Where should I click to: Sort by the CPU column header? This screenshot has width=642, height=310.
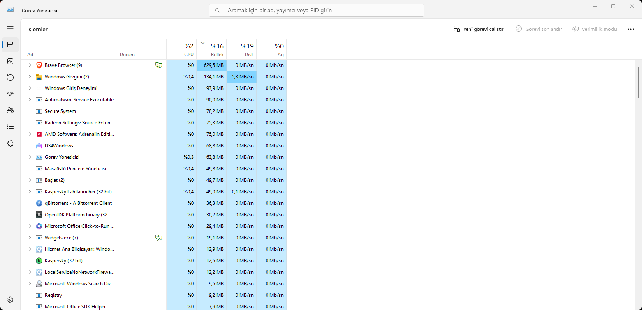click(181, 49)
